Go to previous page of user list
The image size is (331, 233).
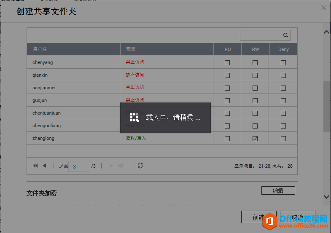pyautogui.click(x=44, y=166)
